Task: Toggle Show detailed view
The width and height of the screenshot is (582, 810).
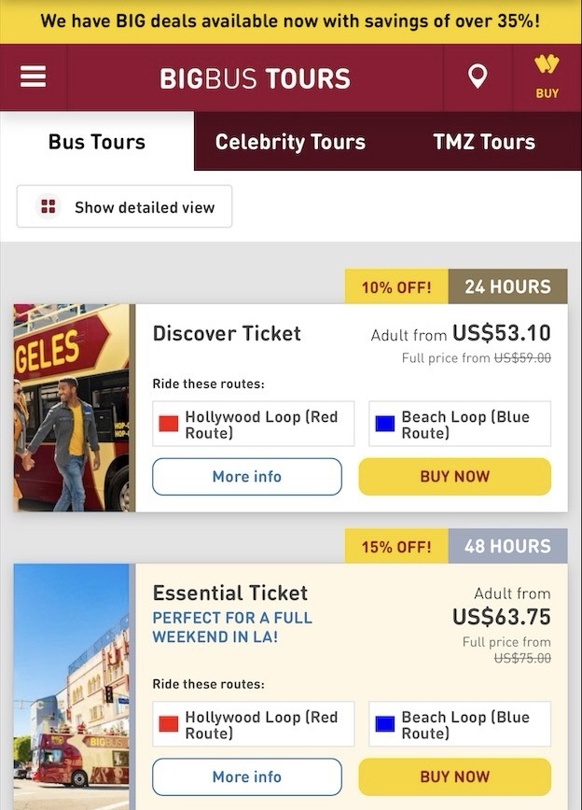Action: pos(125,207)
